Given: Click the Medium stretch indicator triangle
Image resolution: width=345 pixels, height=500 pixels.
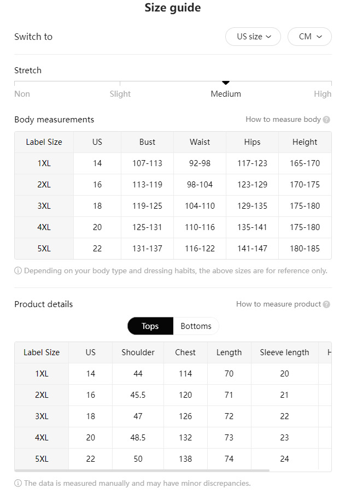Looking at the screenshot, I should [x=226, y=83].
